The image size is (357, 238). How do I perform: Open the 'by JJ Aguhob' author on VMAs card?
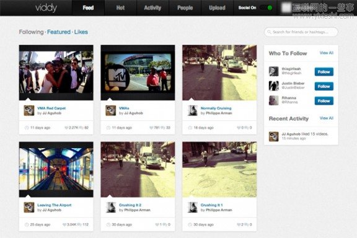click(131, 113)
